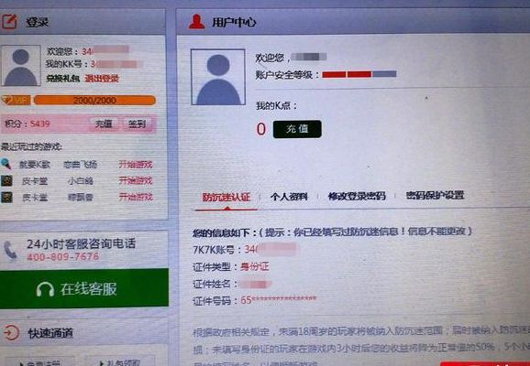Click the microphone icon for 就要K歌

tap(6, 164)
